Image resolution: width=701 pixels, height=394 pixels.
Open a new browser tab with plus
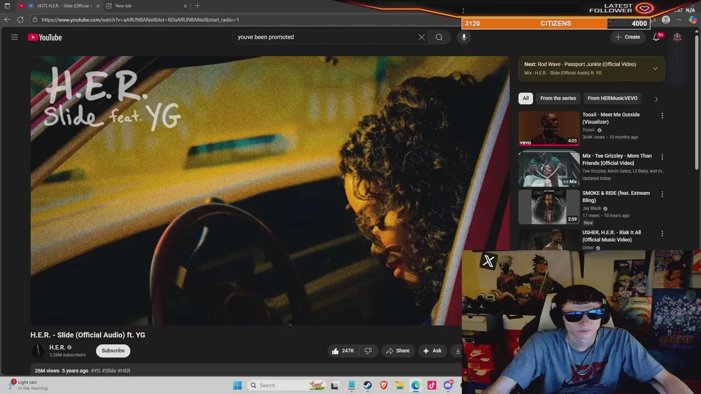[197, 6]
